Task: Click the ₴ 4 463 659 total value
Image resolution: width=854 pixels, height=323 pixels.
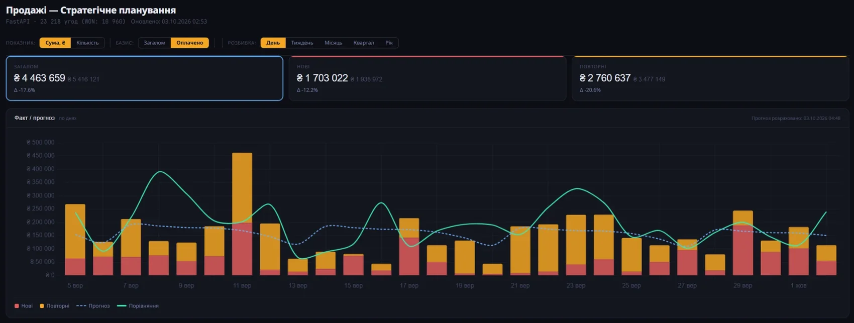Action: coord(39,78)
